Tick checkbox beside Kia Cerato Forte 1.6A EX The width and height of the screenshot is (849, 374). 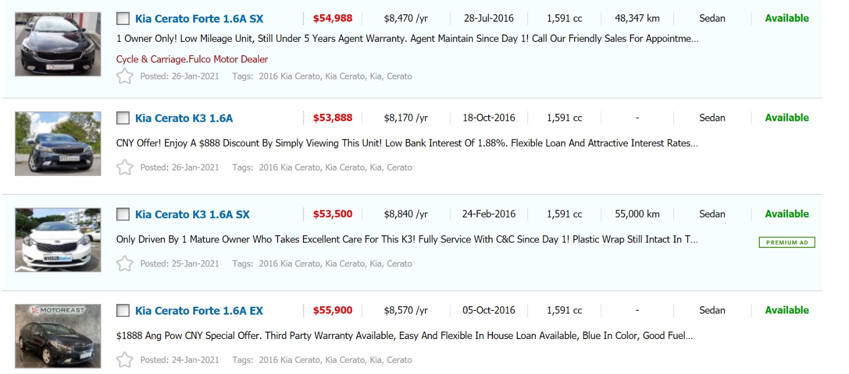tap(123, 311)
